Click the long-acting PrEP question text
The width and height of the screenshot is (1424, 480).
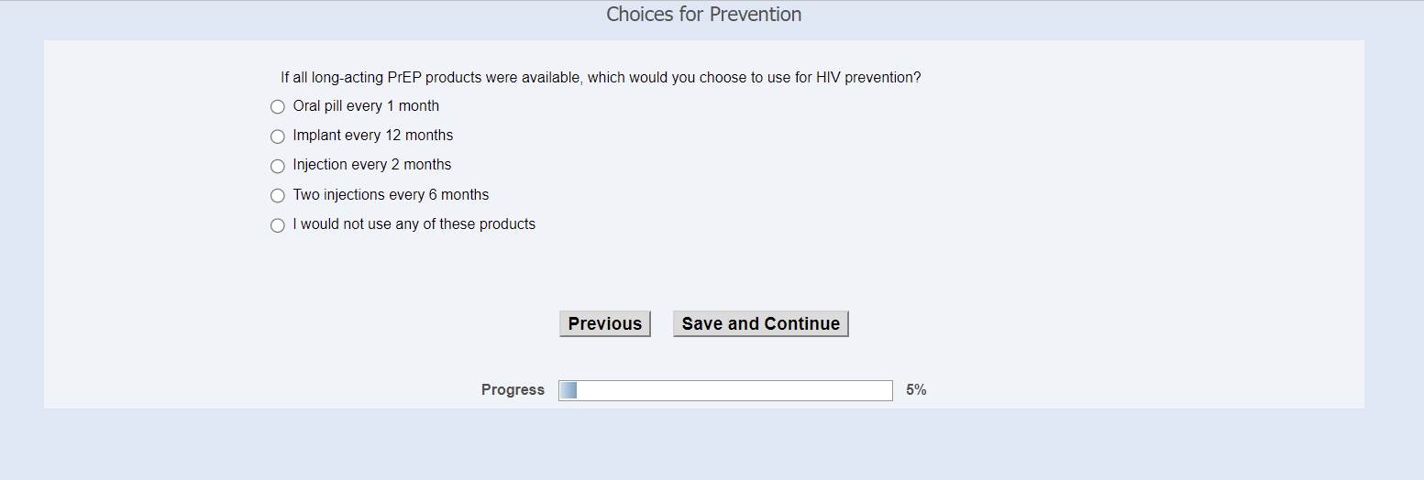[601, 78]
